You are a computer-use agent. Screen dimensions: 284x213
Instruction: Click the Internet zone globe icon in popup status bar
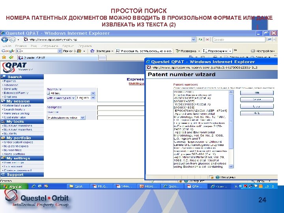218,177
